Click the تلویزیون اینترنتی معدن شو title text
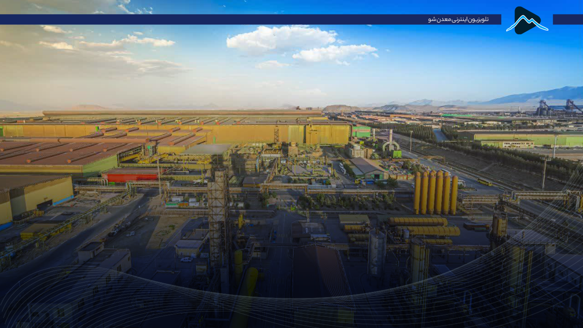 point(458,19)
